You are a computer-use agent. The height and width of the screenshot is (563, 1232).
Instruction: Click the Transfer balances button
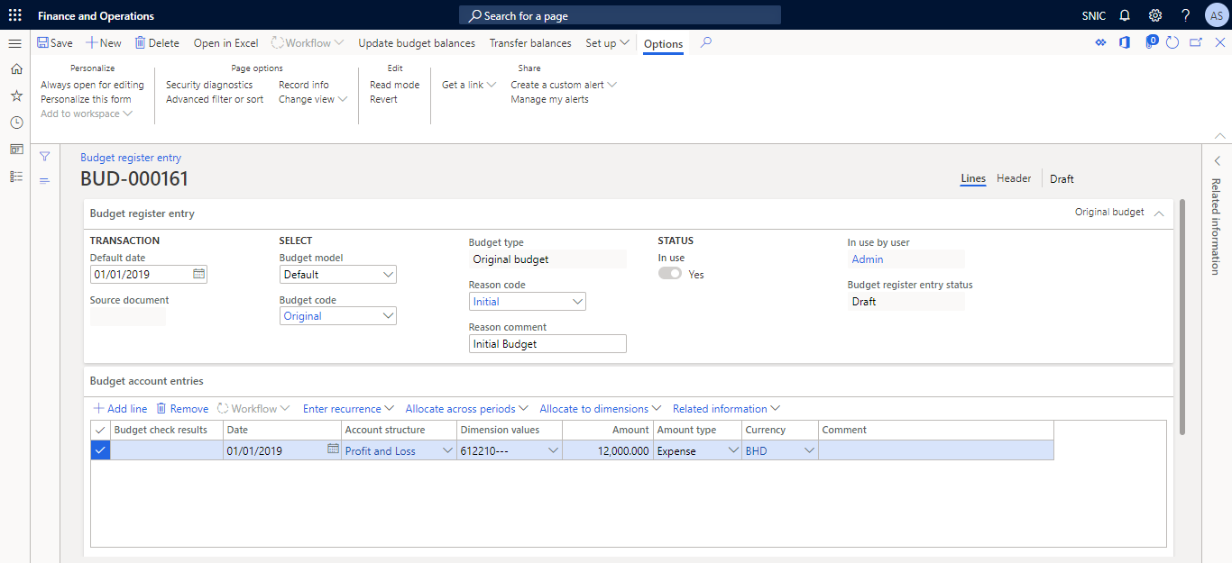click(x=529, y=42)
